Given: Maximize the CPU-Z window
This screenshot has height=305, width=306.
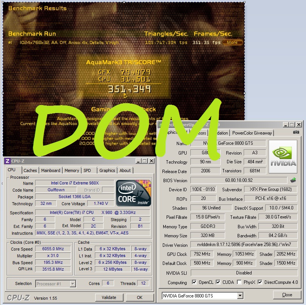Looking at the screenshot, I should pyautogui.click(x=145, y=161).
